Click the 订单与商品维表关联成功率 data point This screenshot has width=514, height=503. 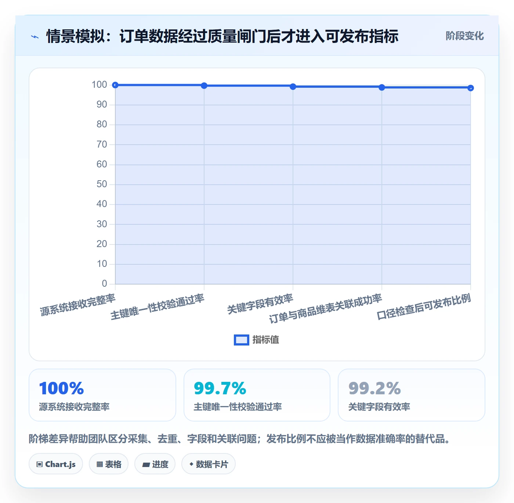pyautogui.click(x=382, y=87)
